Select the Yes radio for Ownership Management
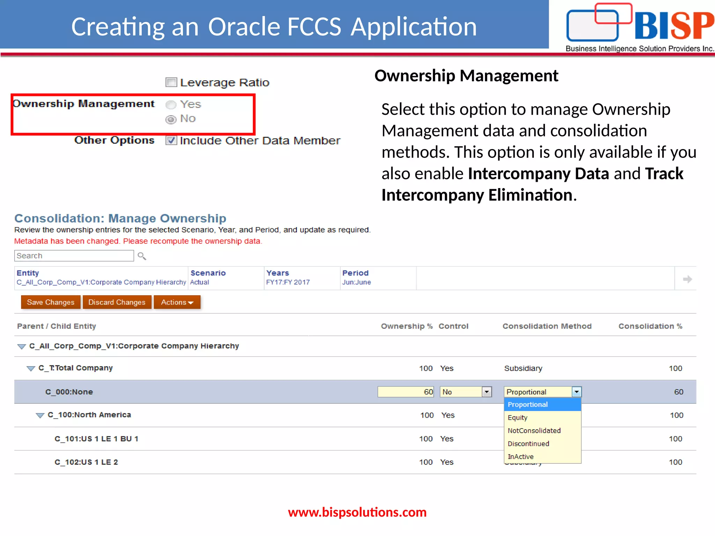 pyautogui.click(x=171, y=104)
